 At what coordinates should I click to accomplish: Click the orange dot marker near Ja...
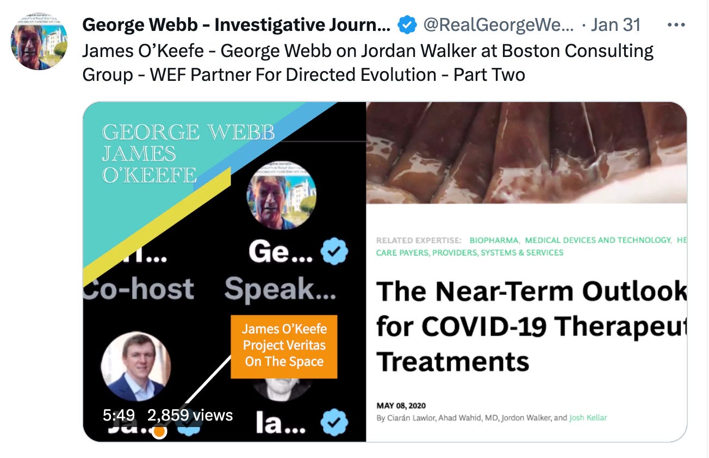pyautogui.click(x=159, y=431)
